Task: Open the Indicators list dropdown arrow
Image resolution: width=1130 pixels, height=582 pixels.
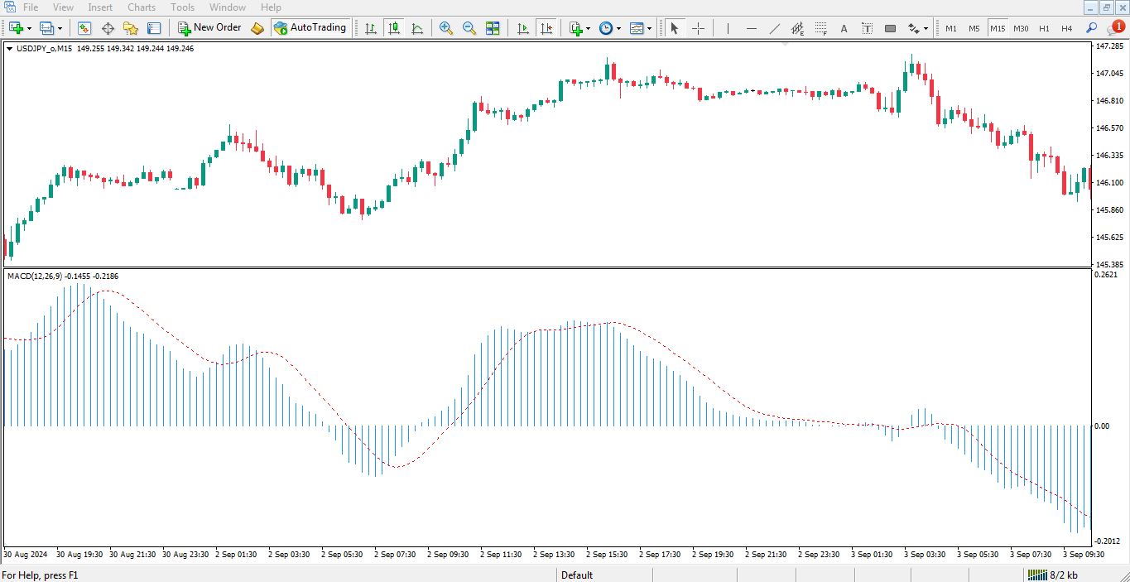Action: click(x=589, y=28)
